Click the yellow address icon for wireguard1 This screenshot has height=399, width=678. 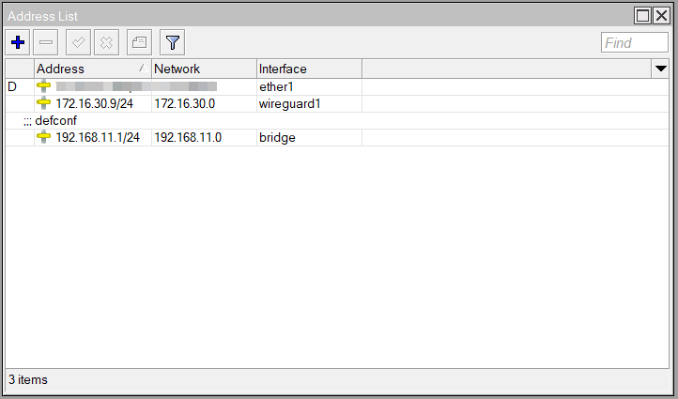tap(43, 104)
